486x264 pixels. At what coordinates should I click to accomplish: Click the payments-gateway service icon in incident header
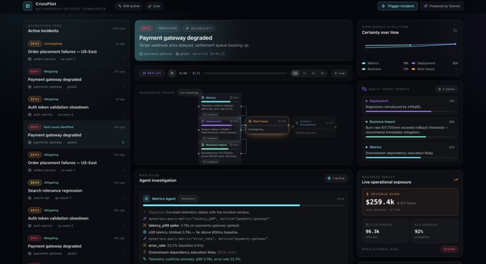(141, 54)
